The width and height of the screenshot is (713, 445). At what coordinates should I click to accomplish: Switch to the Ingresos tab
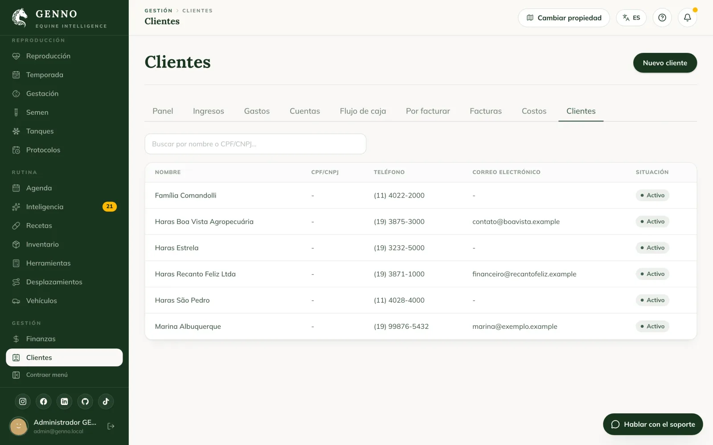point(209,111)
